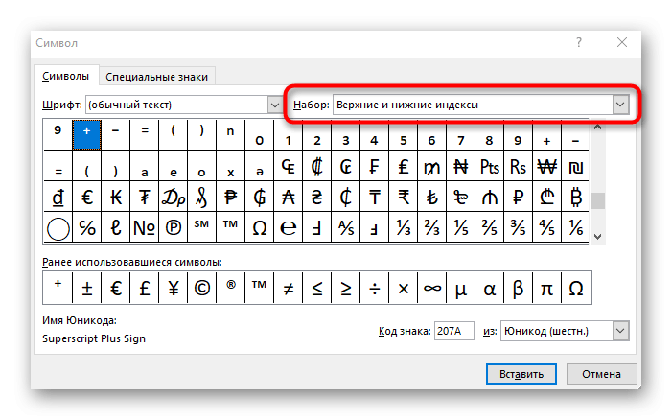Select the Bitcoin sign ₿ in symbol grid
The width and height of the screenshot is (672, 420).
coord(575,197)
